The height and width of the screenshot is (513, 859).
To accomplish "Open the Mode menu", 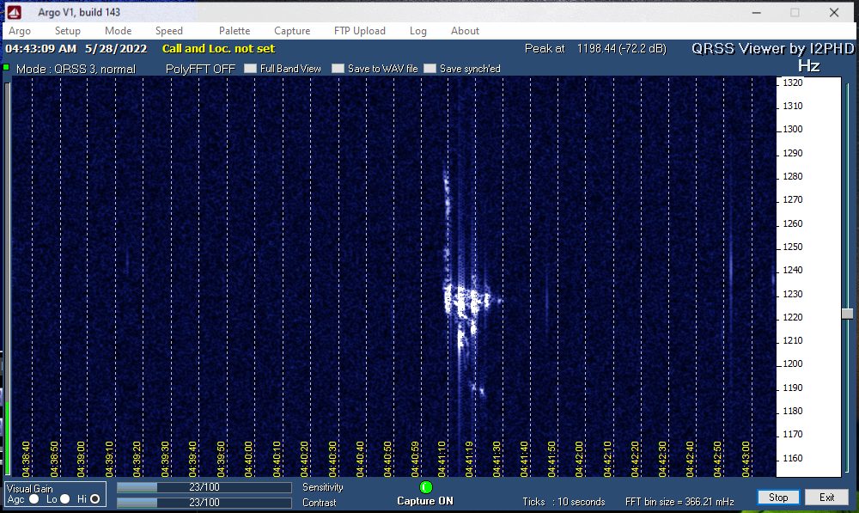I will (x=118, y=31).
